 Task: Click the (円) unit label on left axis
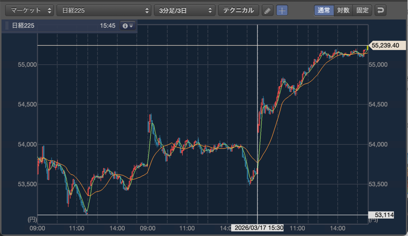(32, 220)
